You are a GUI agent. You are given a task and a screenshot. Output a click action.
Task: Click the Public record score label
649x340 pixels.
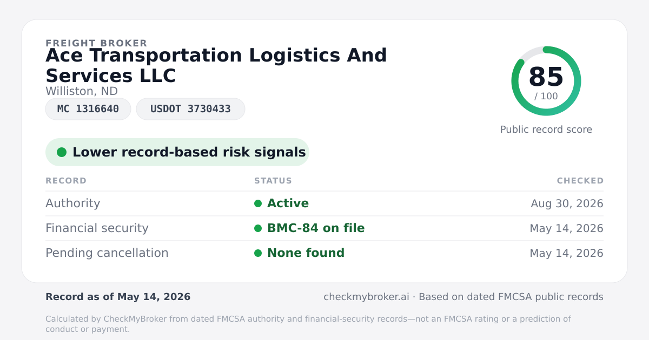(x=546, y=130)
